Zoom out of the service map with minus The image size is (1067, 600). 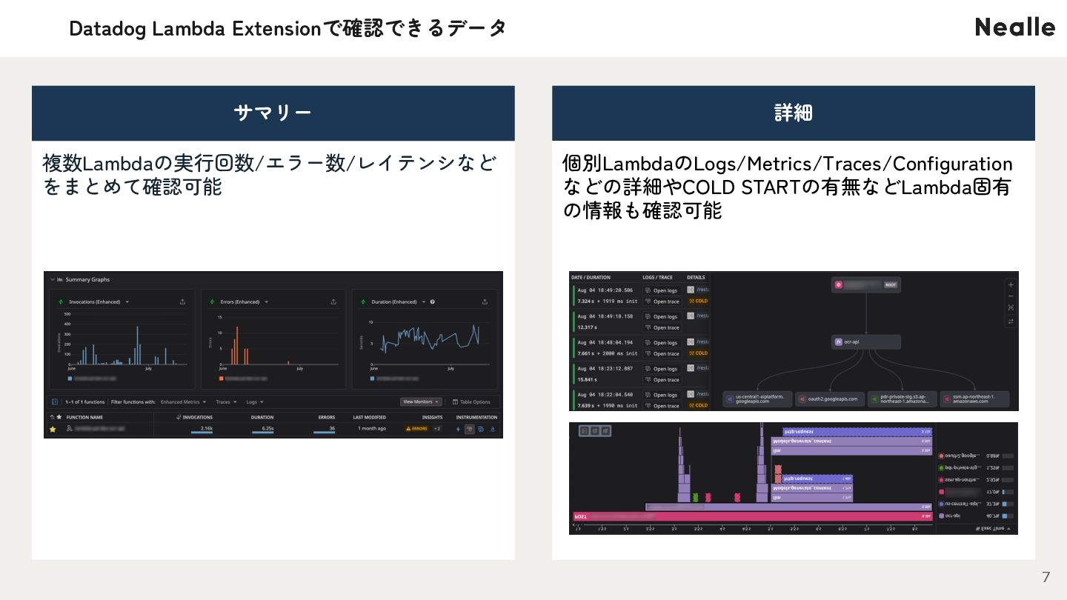(1011, 296)
